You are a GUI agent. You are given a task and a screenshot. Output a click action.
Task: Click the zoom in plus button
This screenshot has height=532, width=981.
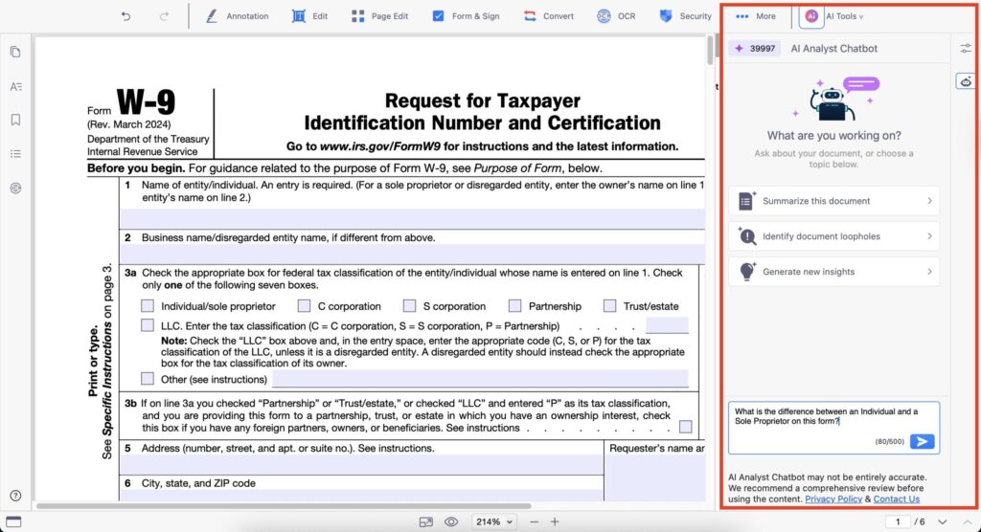coord(555,522)
